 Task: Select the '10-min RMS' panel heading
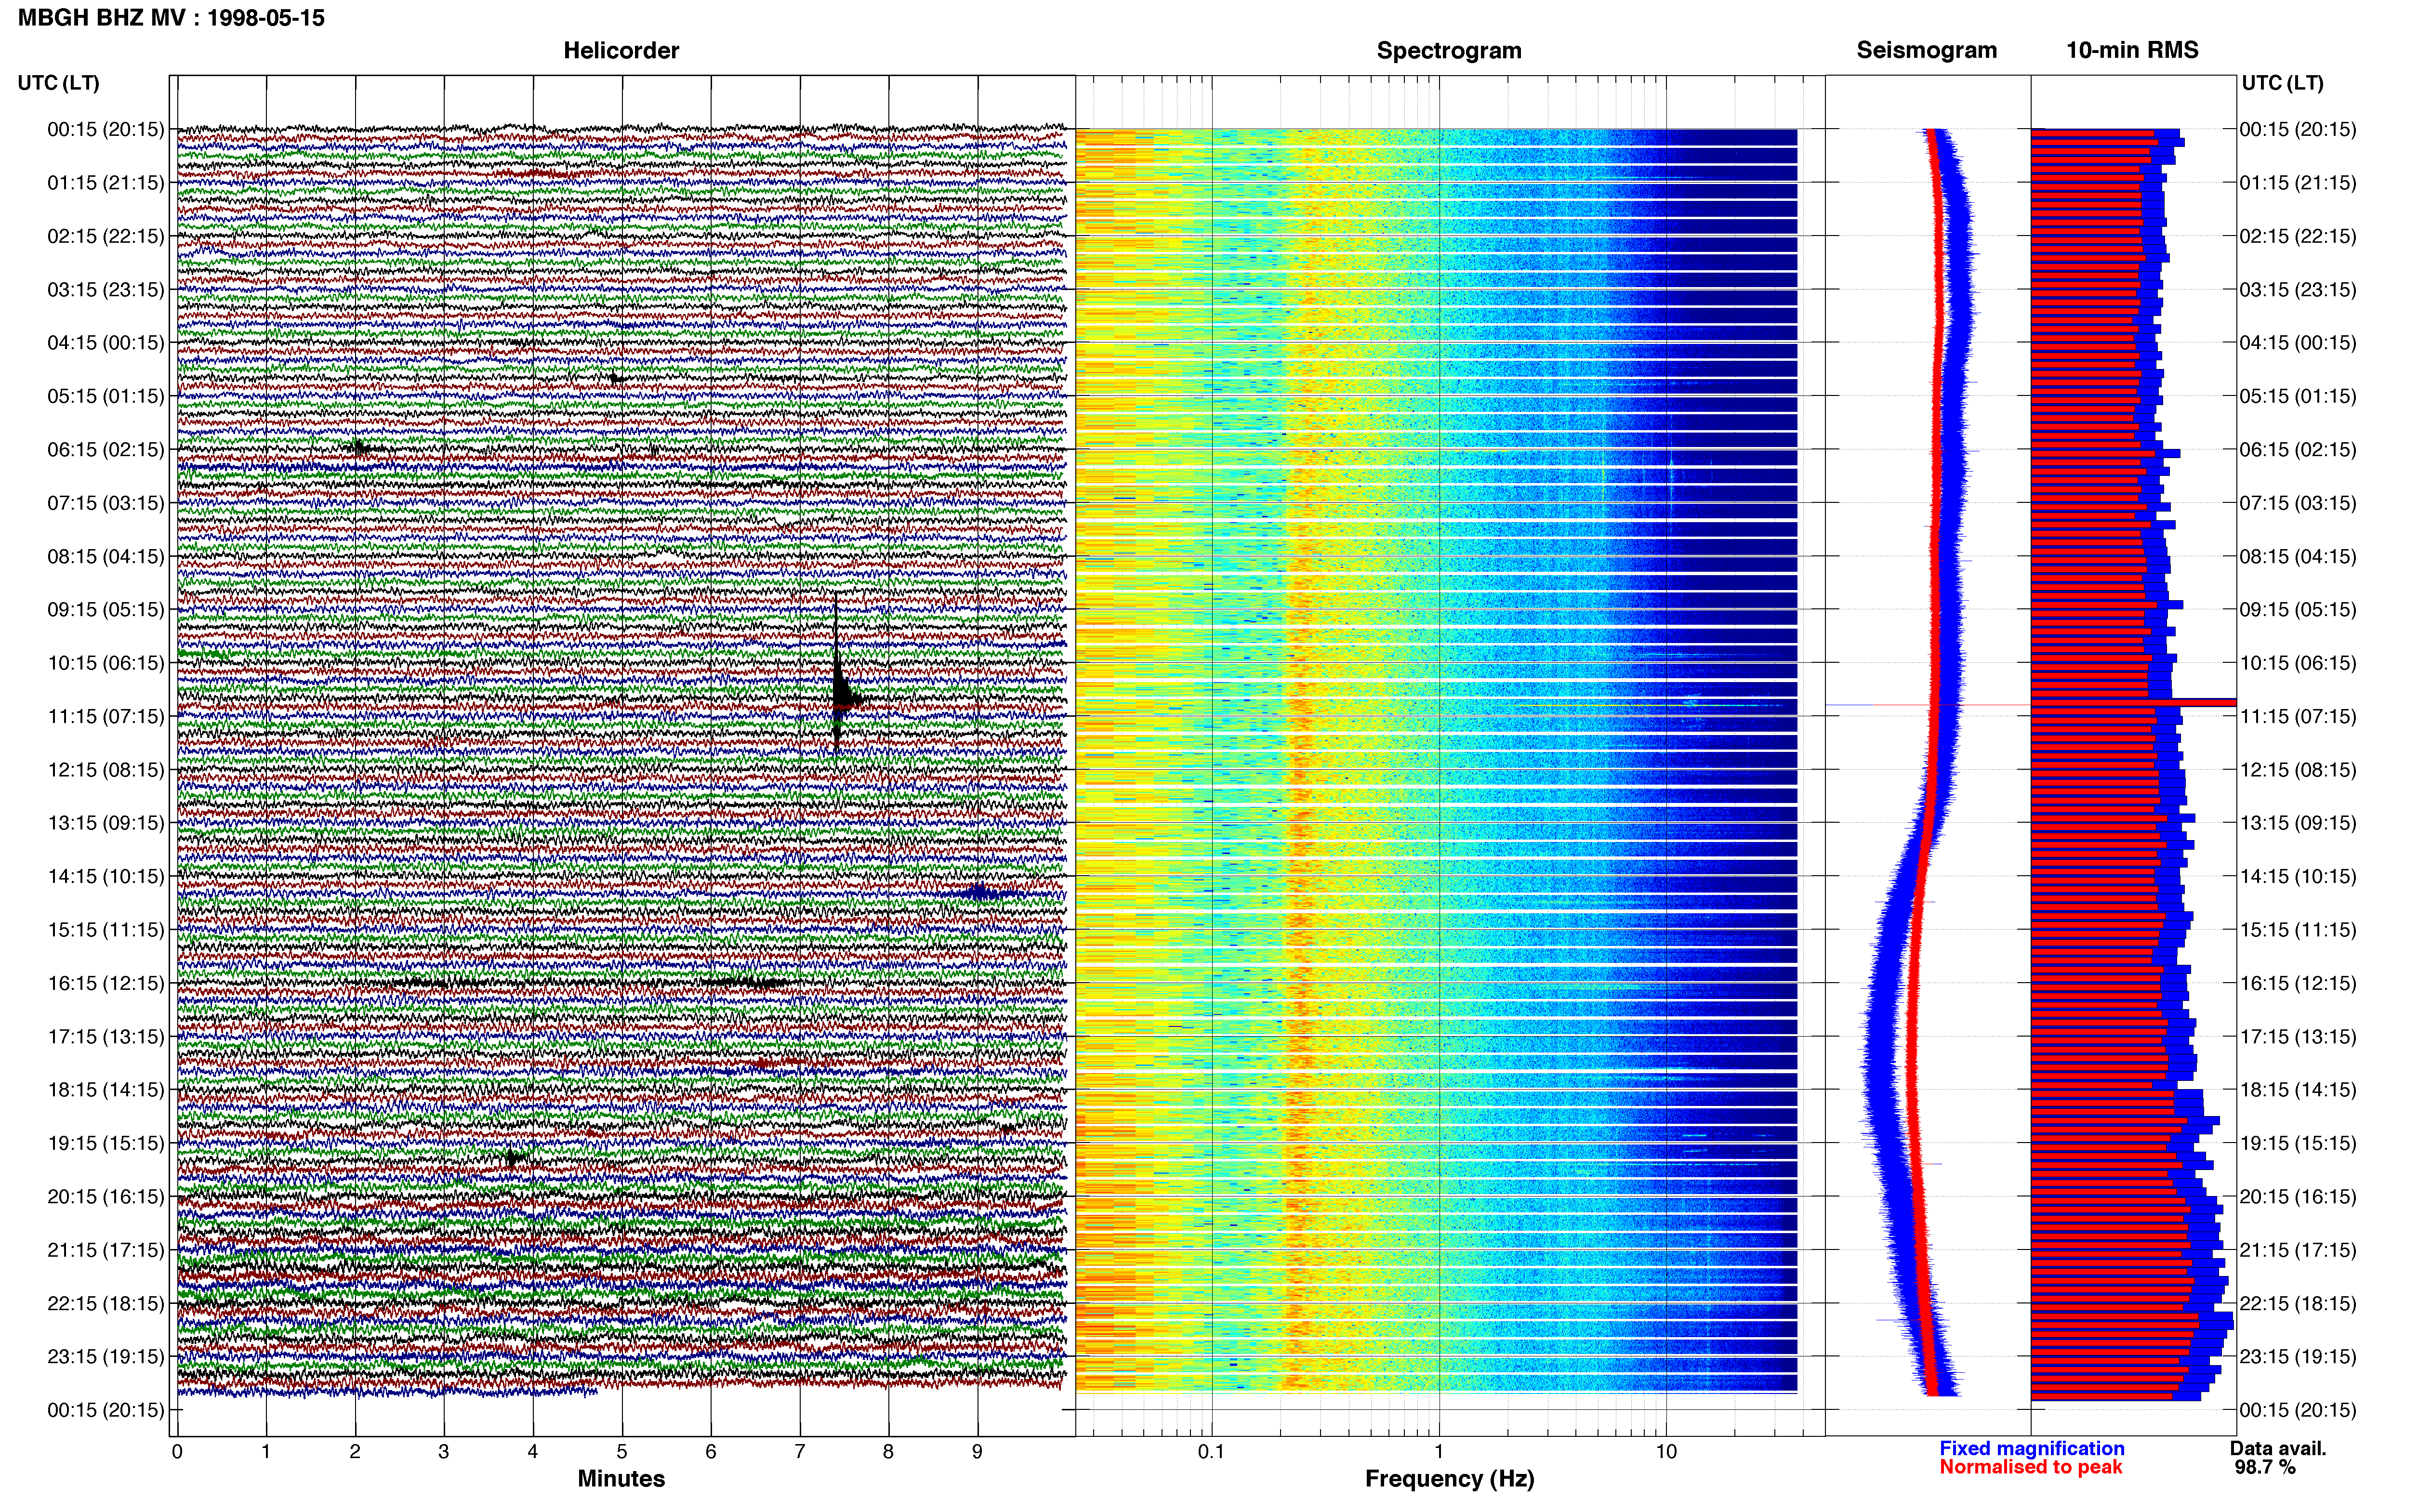point(2132,50)
